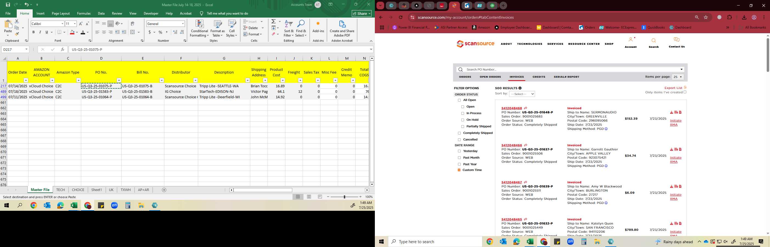Image resolution: width=770 pixels, height=247 pixels.
Task: Click the Save icon in Excel title bar
Action: pos(8,4)
